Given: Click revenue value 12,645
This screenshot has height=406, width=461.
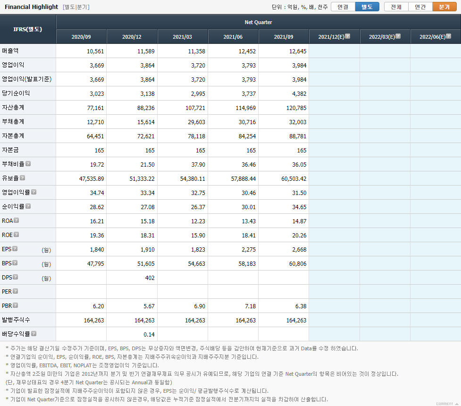Looking at the screenshot, I should (x=298, y=51).
